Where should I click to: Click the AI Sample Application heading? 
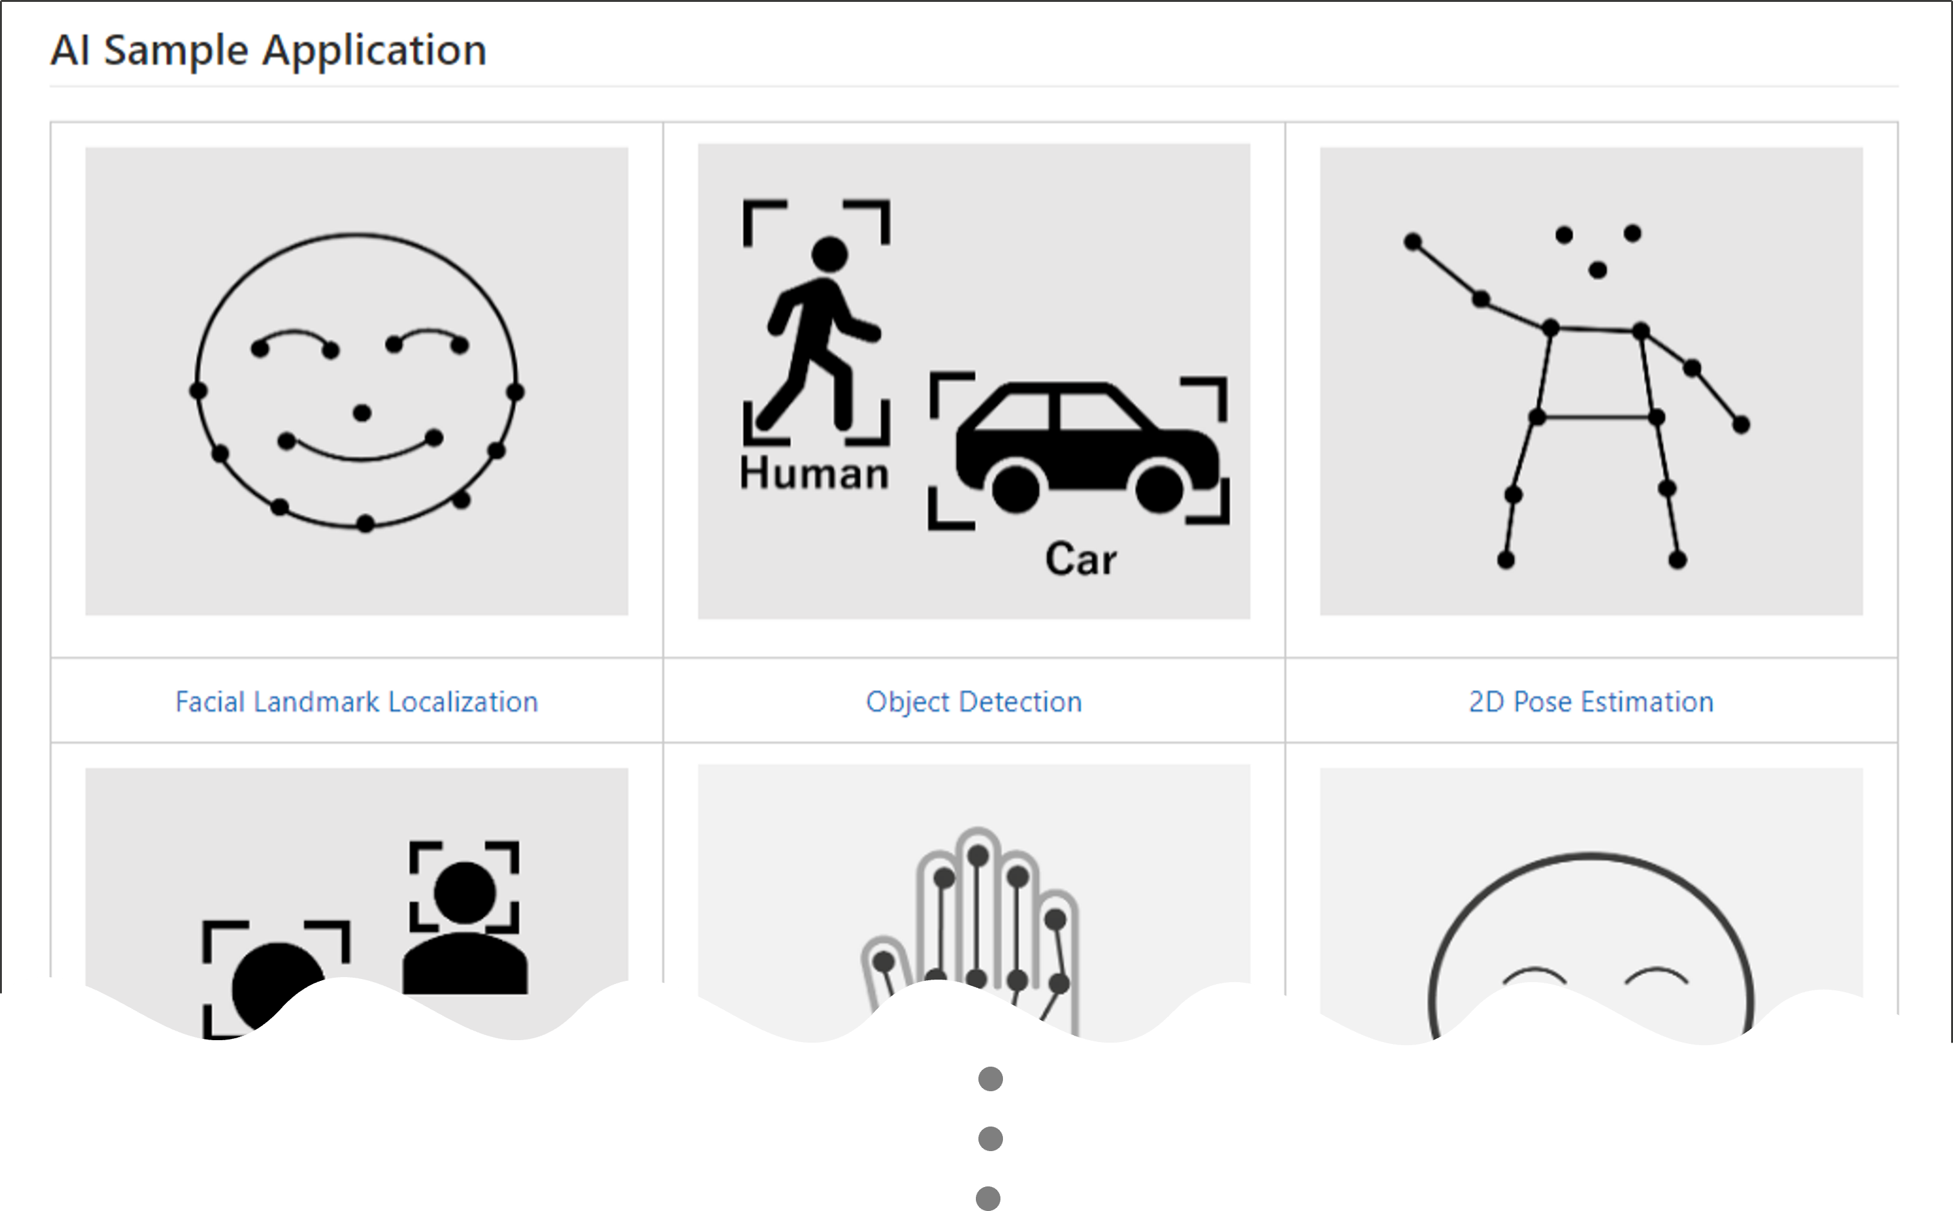pyautogui.click(x=269, y=50)
